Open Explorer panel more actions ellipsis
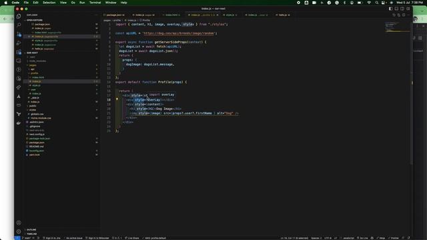The height and width of the screenshot is (240, 427). point(96,15)
